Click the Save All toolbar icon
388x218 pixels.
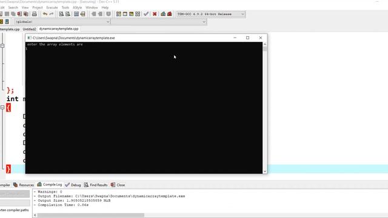pos(13,14)
